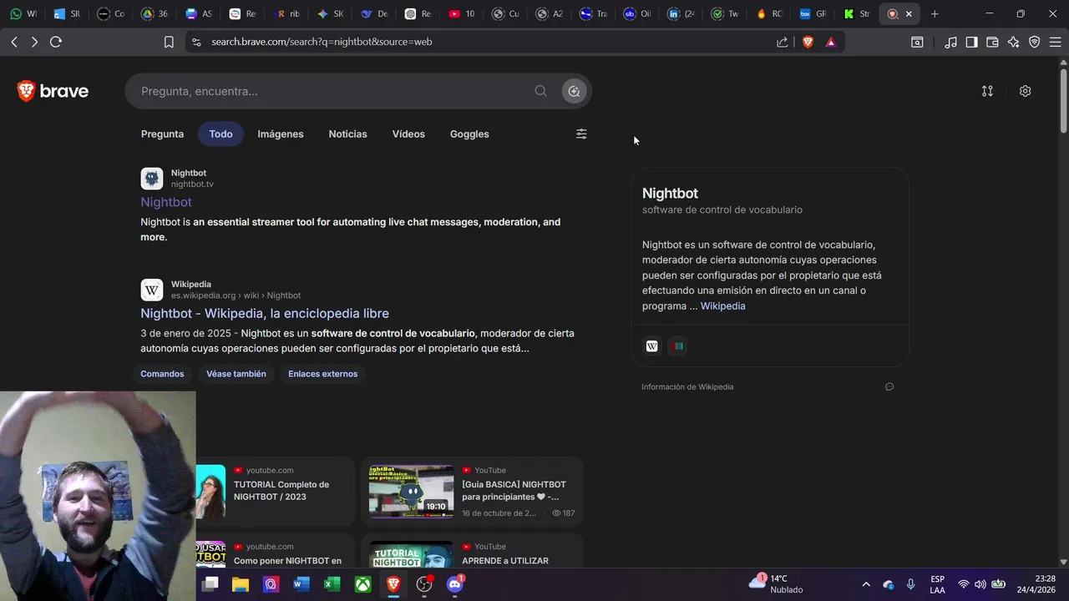Click the Comandos sublink chip
Viewport: 1069px width, 601px height.
coord(162,374)
